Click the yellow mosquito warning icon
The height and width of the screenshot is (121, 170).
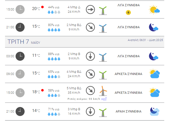(x=128, y=12)
